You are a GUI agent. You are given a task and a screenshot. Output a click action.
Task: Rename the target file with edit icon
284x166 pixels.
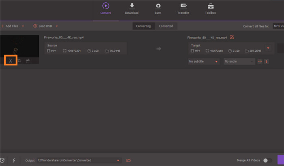tap(232, 38)
